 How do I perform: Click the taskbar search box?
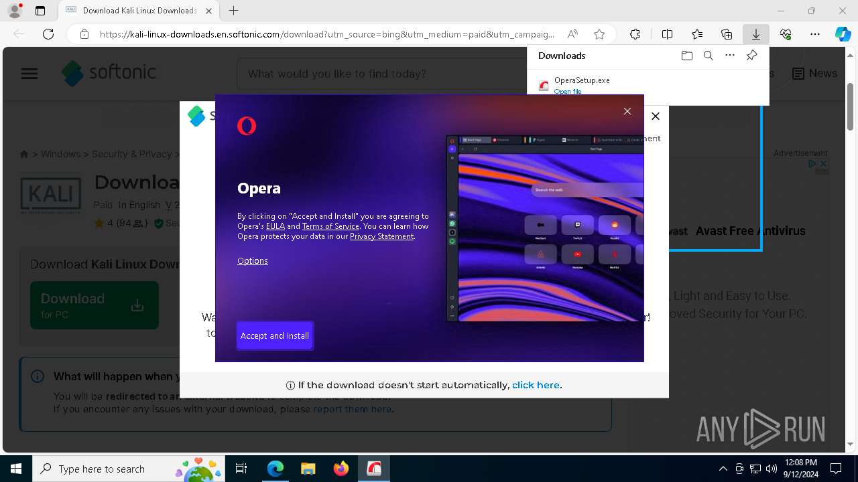[x=129, y=469]
